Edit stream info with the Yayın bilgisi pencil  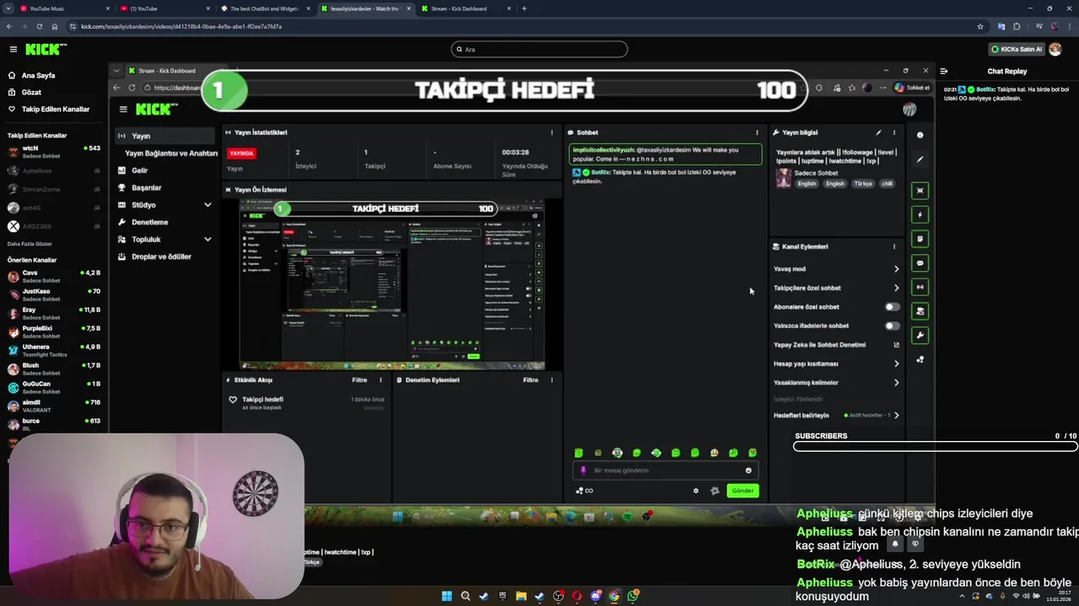click(x=878, y=132)
